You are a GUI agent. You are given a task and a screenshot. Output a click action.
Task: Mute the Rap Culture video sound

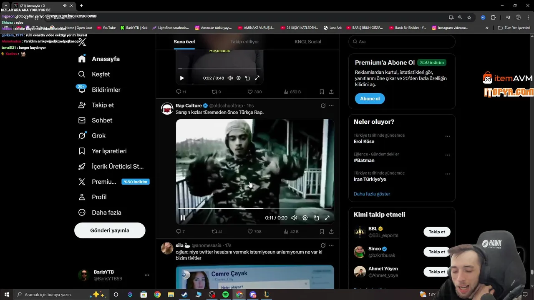[294, 217]
